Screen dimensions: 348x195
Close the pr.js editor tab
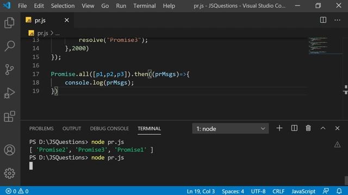point(66,20)
